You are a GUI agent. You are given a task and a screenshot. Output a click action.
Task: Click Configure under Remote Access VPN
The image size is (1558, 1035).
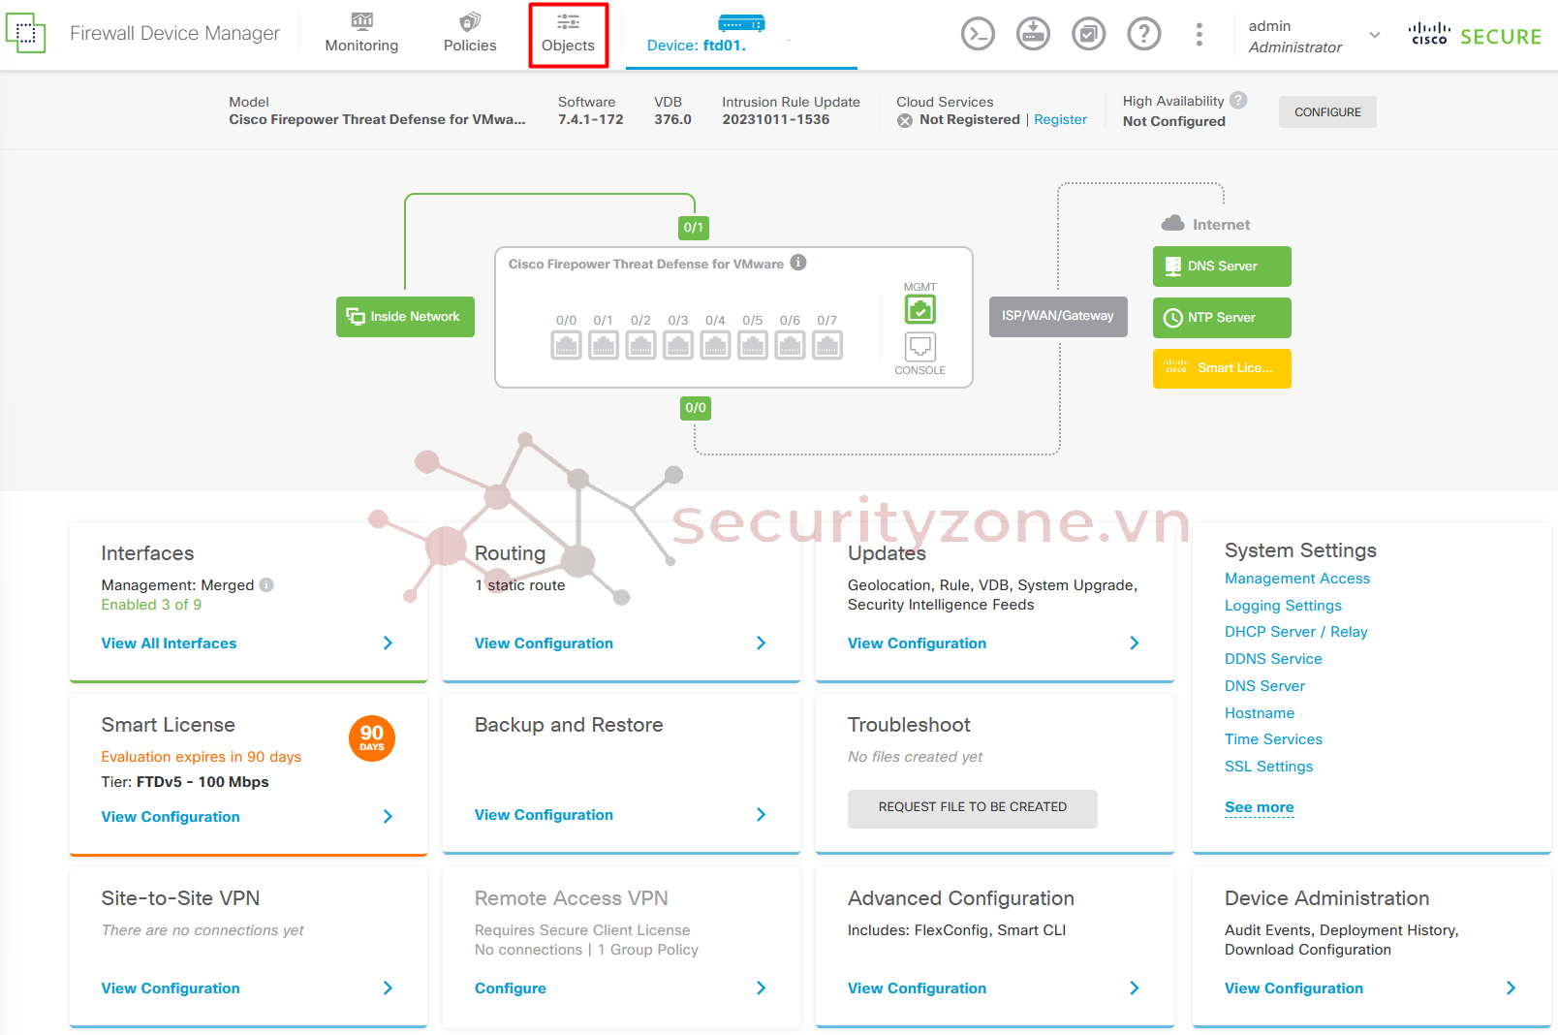coord(511,988)
